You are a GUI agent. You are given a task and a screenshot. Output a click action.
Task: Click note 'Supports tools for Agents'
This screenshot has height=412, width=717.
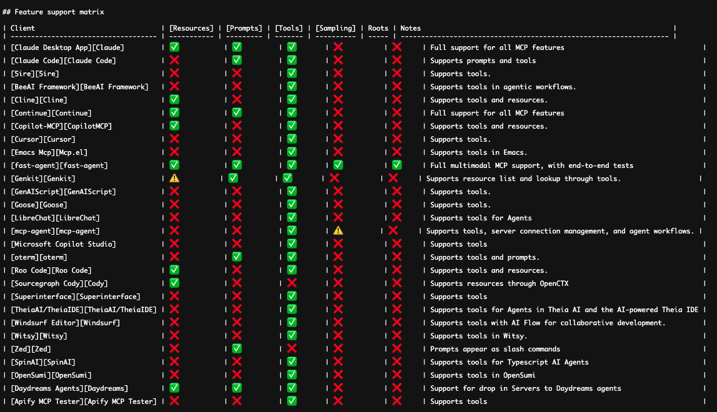pyautogui.click(x=481, y=218)
